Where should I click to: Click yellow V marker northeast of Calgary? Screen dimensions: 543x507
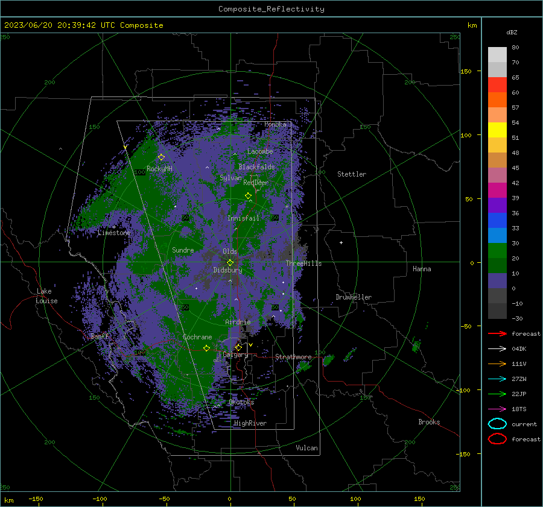click(x=251, y=345)
